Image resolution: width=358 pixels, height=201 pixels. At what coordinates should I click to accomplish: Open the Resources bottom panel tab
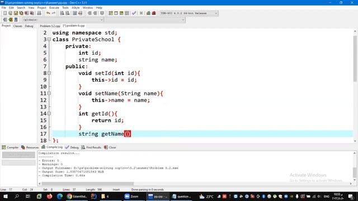pyautogui.click(x=30, y=147)
